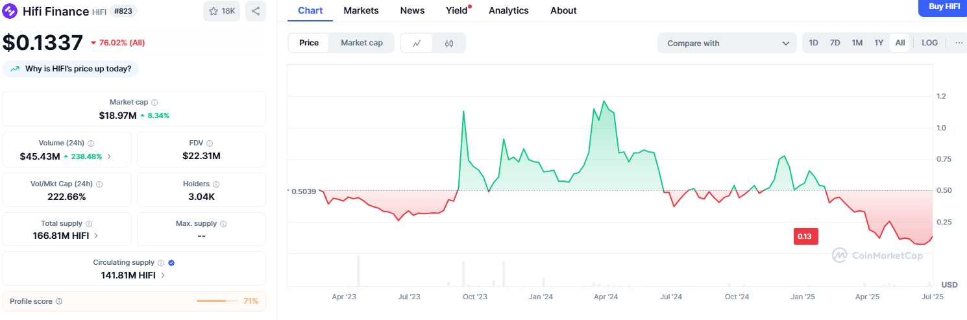Click the Profile score progress bar
The image size is (967, 320).
click(x=217, y=301)
